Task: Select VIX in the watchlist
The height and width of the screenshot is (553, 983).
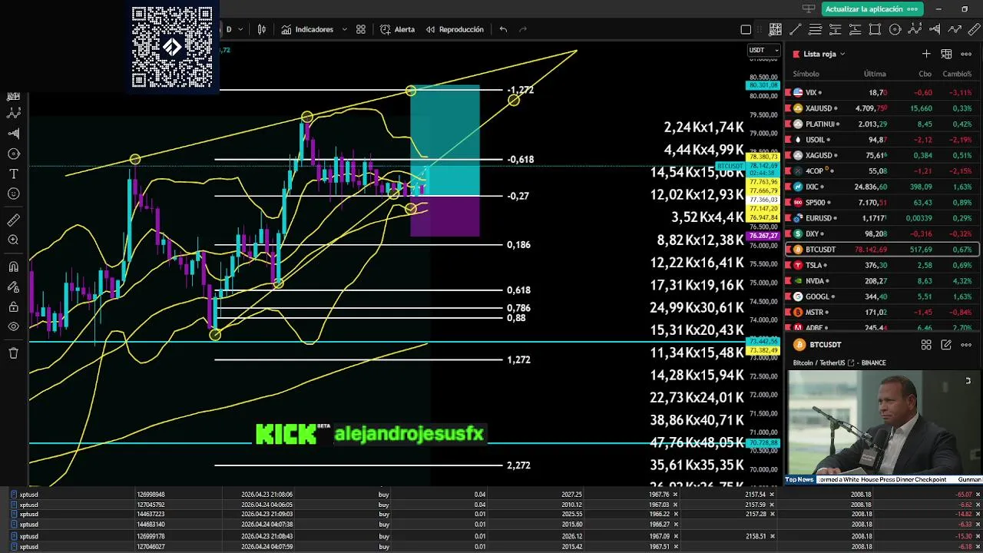Action: (x=882, y=92)
